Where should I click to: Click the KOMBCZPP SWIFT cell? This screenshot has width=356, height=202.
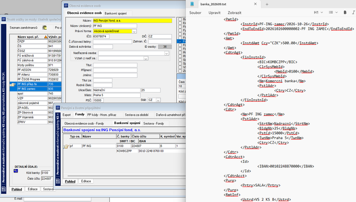click(127, 151)
